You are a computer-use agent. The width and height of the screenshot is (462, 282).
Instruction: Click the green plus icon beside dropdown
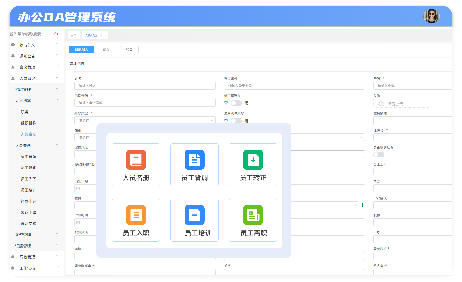[362, 205]
